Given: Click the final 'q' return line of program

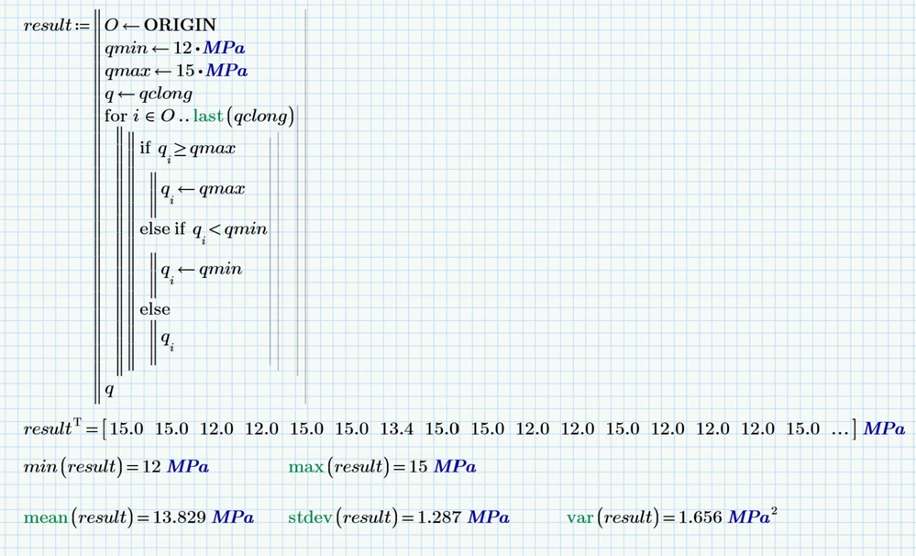Looking at the screenshot, I should [x=109, y=389].
